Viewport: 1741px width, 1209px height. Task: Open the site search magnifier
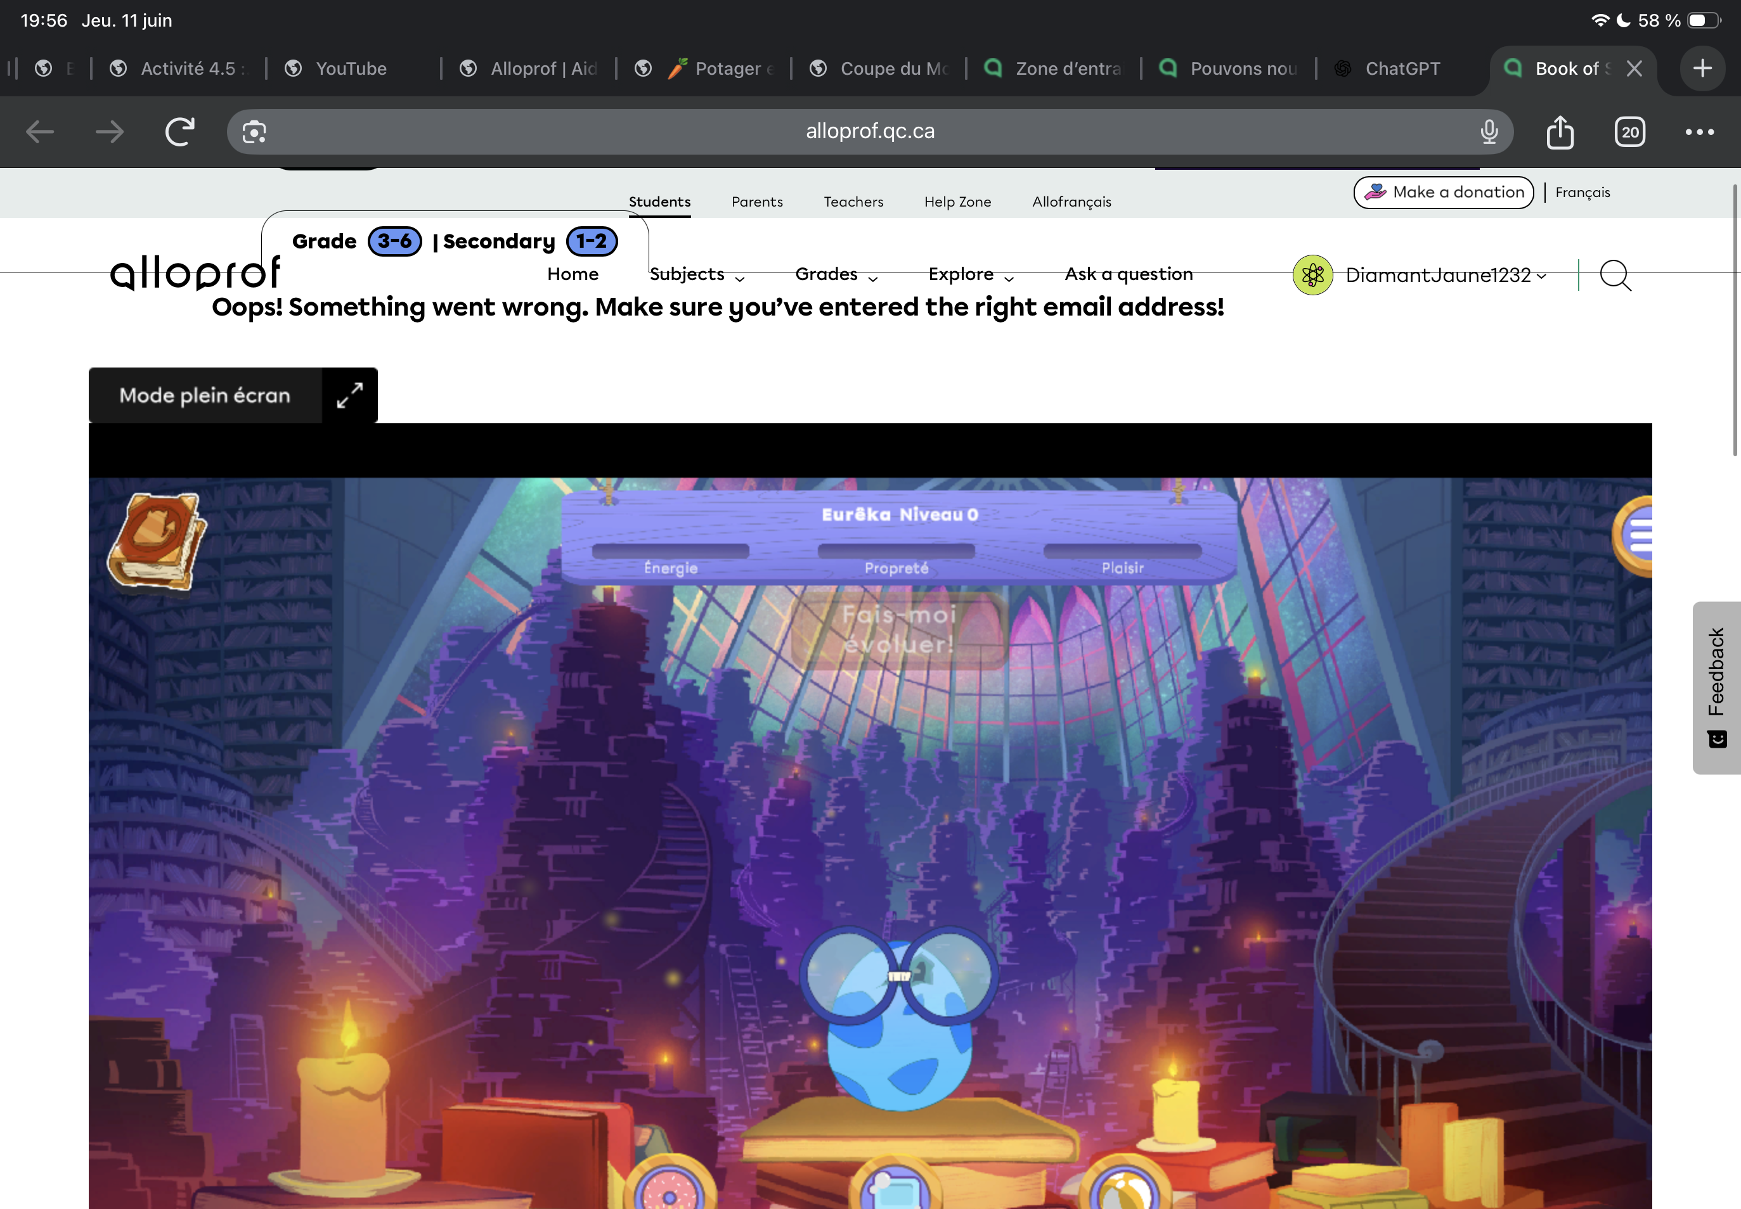click(1614, 275)
